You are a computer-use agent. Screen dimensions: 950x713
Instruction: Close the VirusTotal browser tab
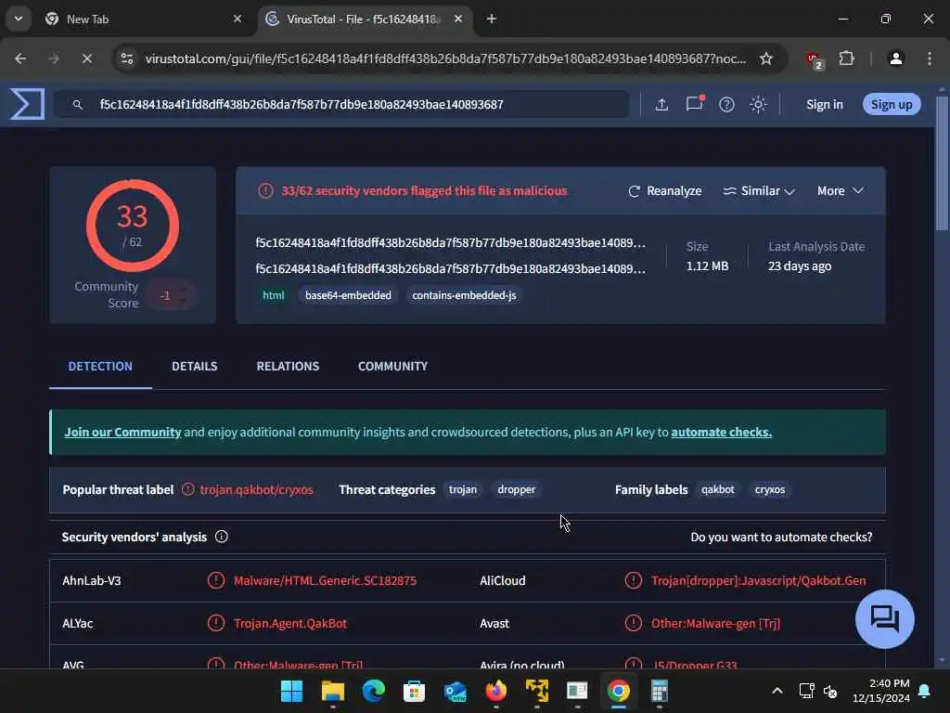(458, 19)
